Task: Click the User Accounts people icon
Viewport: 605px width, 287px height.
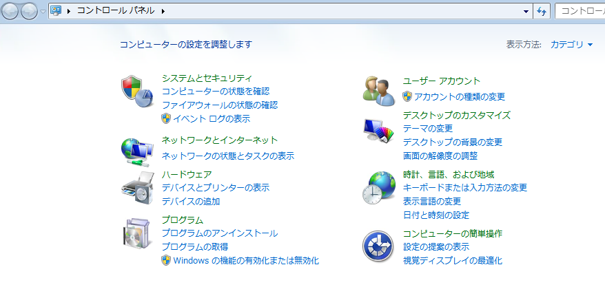Action: [379, 91]
